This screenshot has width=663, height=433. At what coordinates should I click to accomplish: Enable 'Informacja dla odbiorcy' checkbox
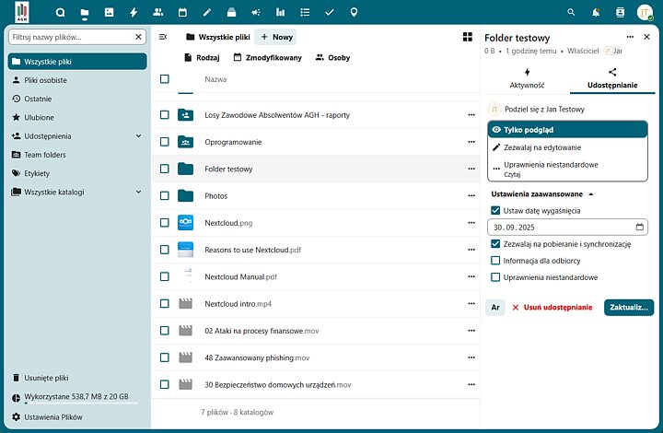click(x=495, y=261)
